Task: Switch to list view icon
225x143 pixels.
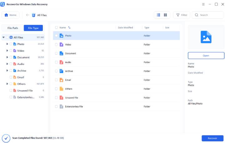Action: point(158,15)
